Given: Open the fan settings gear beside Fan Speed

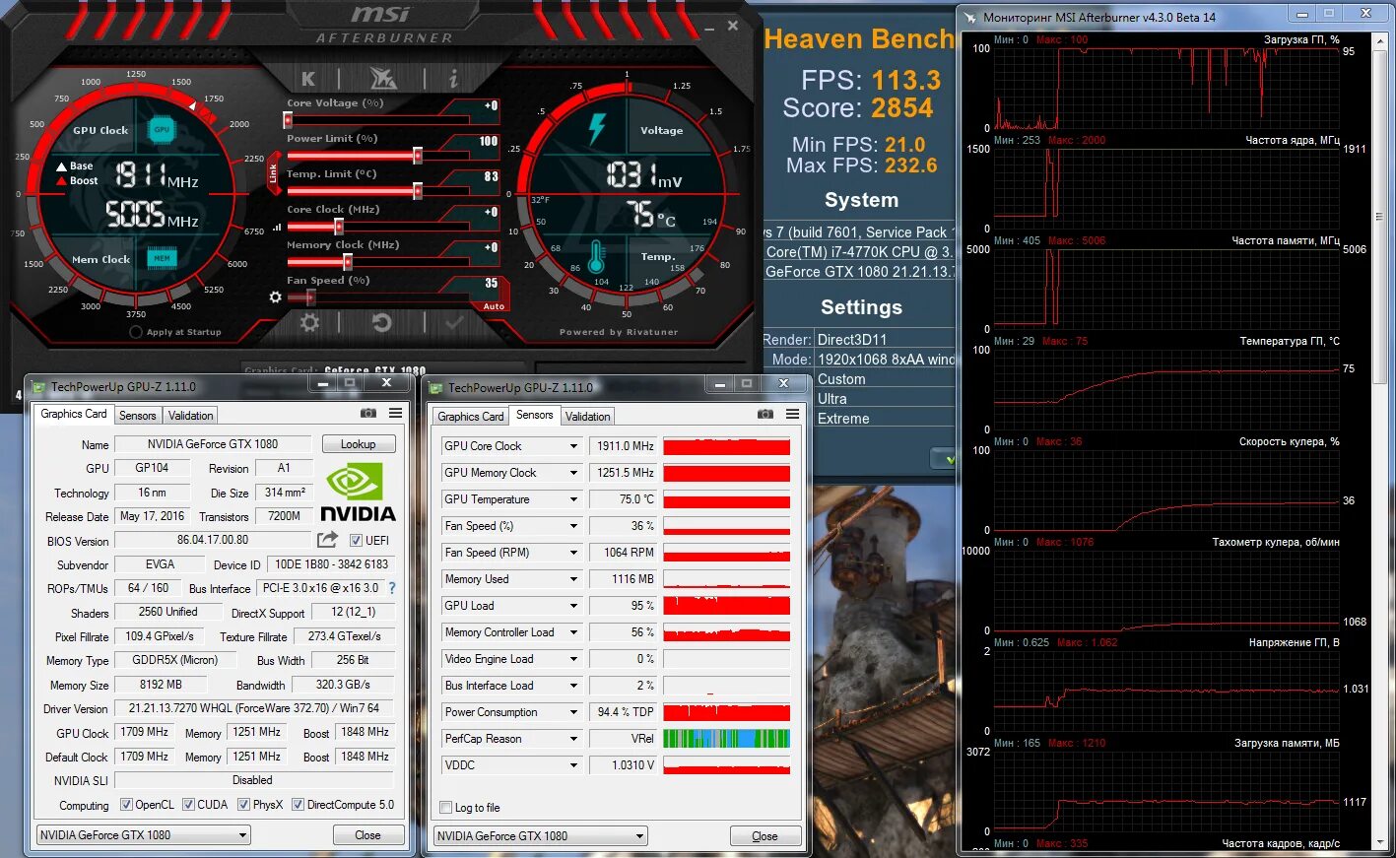Looking at the screenshot, I should pyautogui.click(x=275, y=297).
